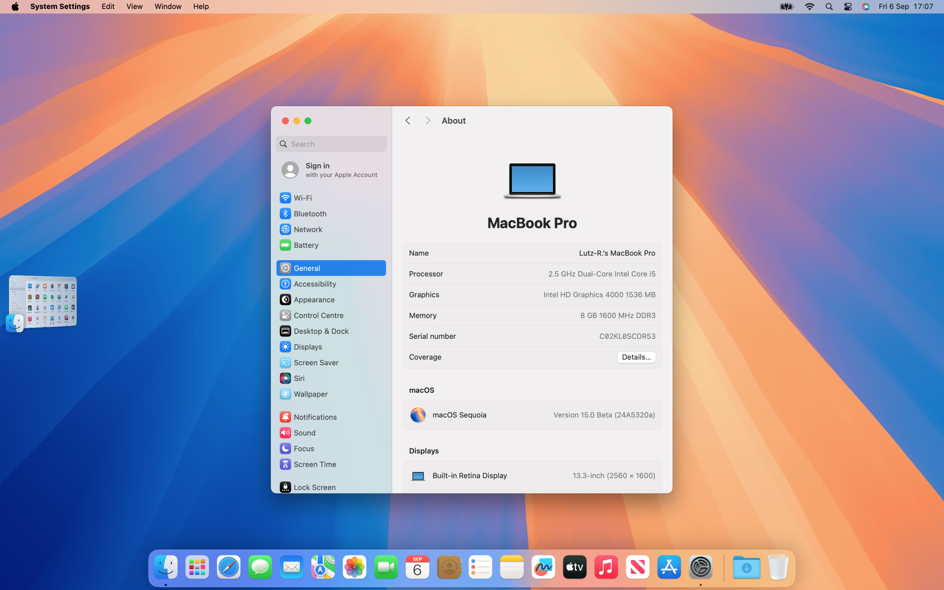Go forward using the forward chevron

(428, 121)
